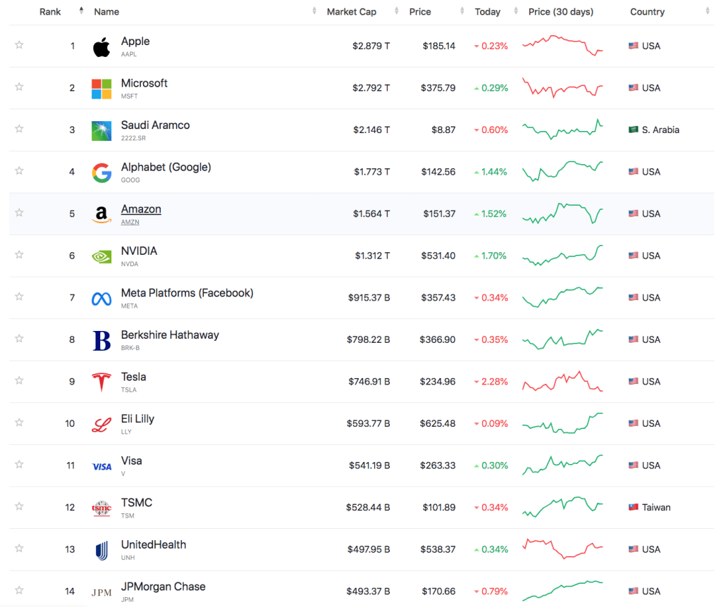
Task: Sort by the Rank column header
Action: tap(50, 12)
